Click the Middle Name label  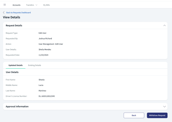click(12, 85)
